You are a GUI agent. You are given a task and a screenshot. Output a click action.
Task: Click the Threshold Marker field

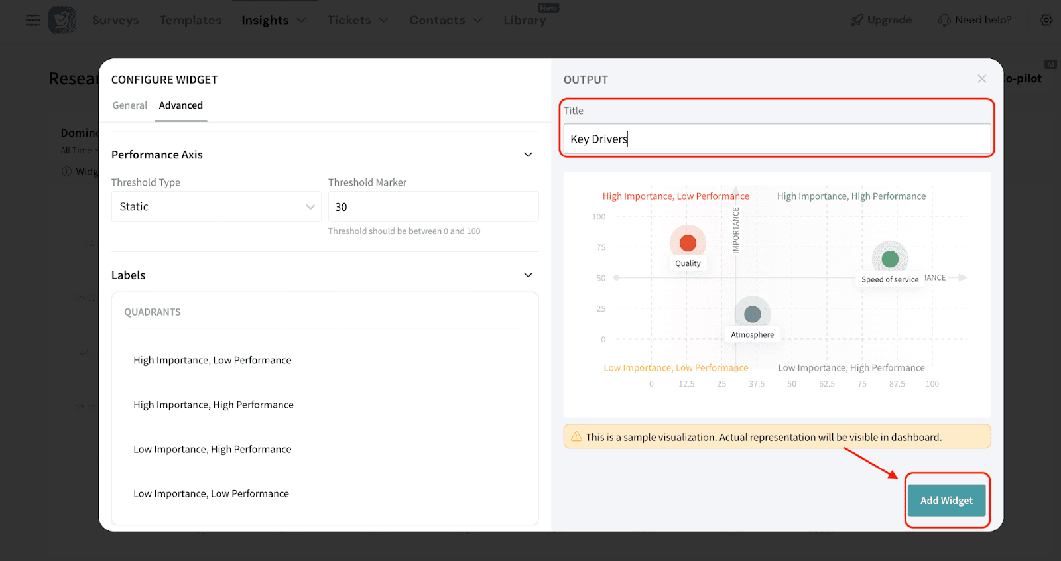(433, 207)
